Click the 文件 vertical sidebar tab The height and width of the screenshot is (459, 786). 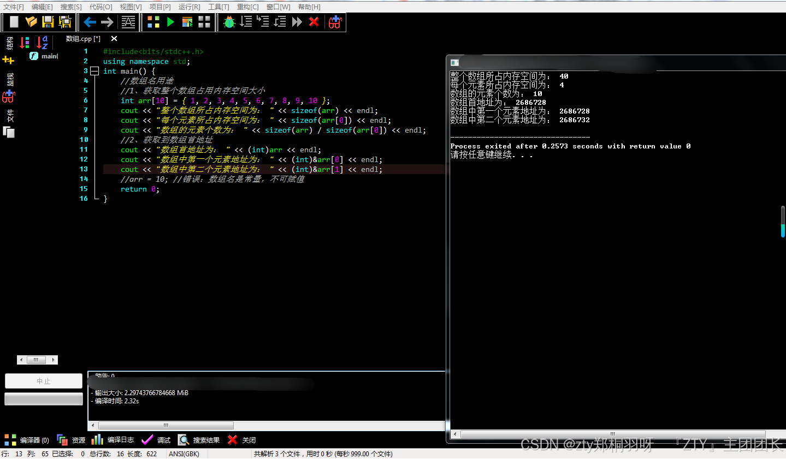[x=9, y=115]
